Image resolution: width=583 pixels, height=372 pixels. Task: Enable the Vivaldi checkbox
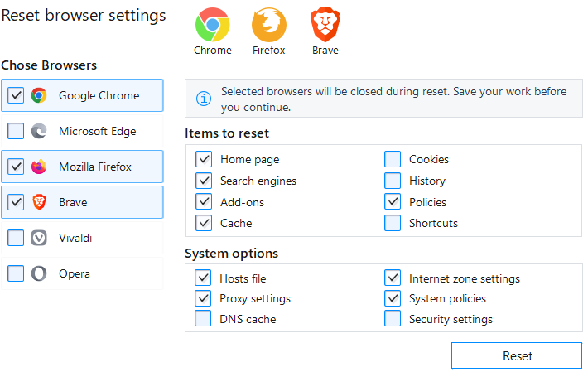(16, 238)
